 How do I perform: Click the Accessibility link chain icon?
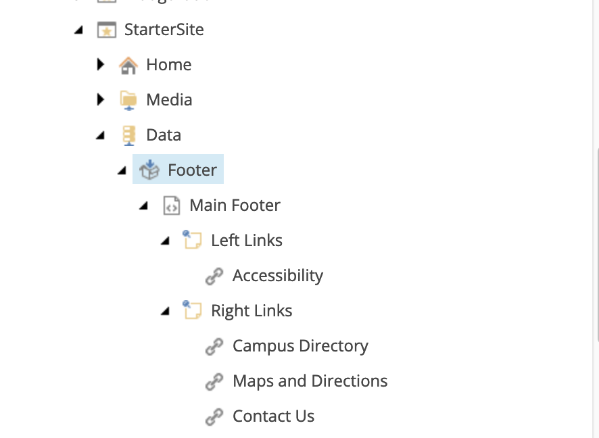pos(214,275)
